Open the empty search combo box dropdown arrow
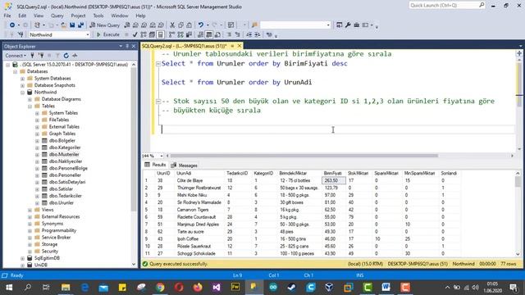Screen dimensions: 525x295 (328, 25)
